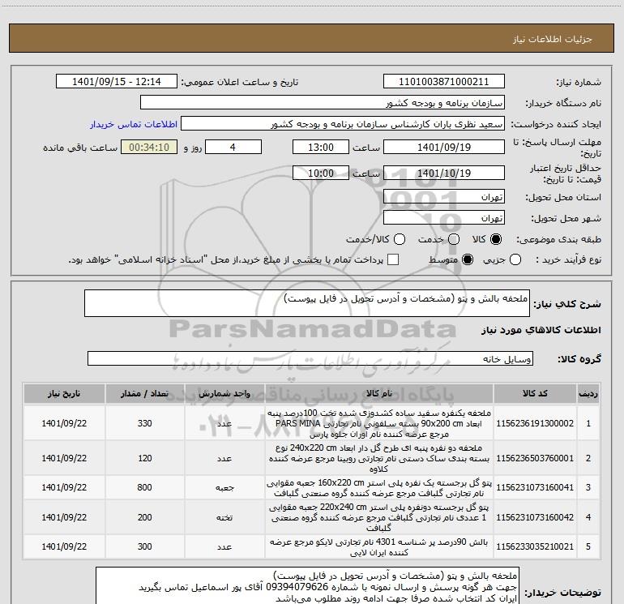Open the buyer contact info link (اطلاعات تماس خریدار)
The height and width of the screenshot is (604, 624).
coord(134,124)
